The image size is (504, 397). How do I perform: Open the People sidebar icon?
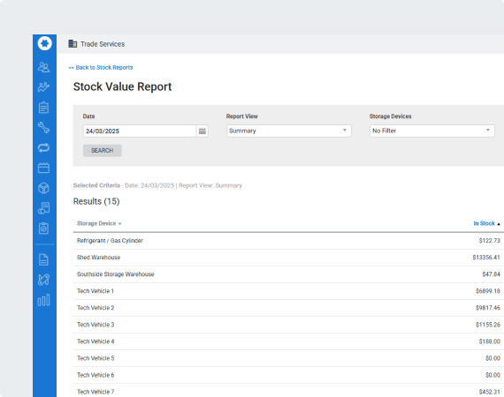pyautogui.click(x=43, y=67)
